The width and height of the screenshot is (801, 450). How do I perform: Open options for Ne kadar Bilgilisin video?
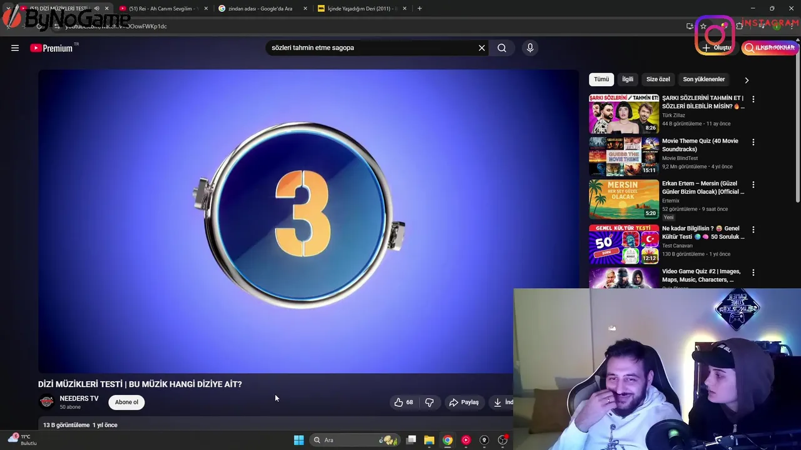(x=753, y=230)
